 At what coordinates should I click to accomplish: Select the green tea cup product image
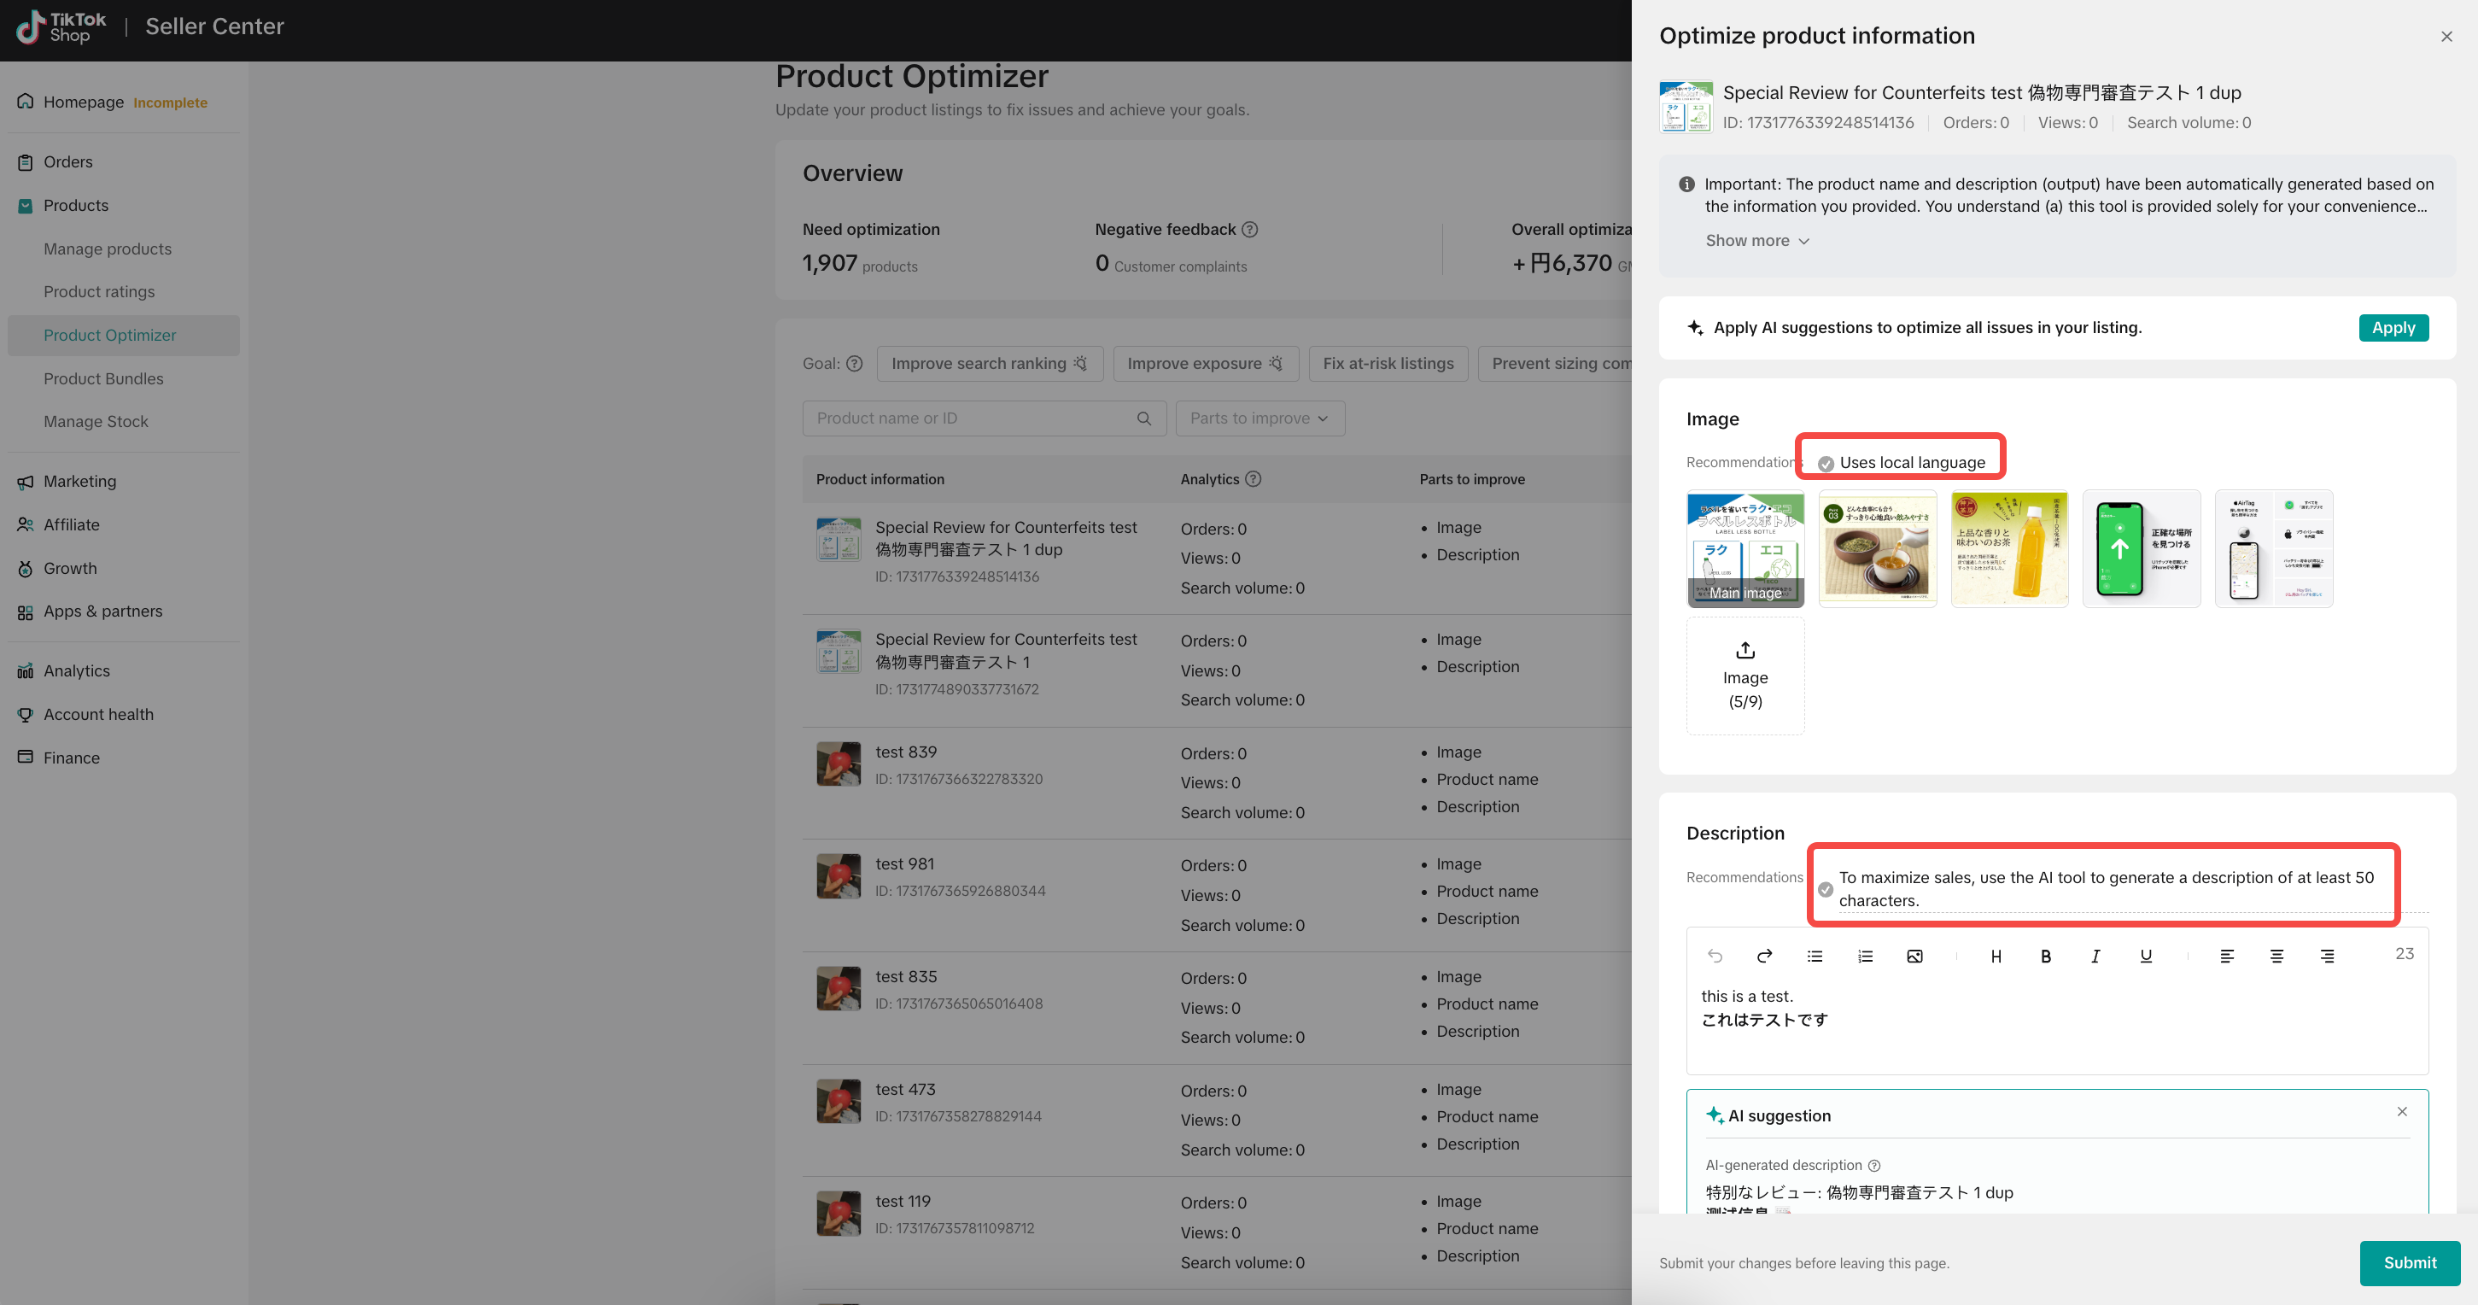click(x=1878, y=548)
